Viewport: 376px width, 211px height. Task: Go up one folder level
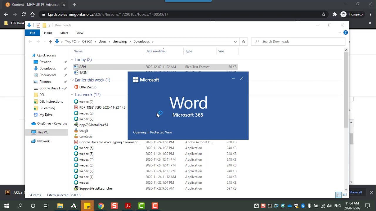pos(50,42)
